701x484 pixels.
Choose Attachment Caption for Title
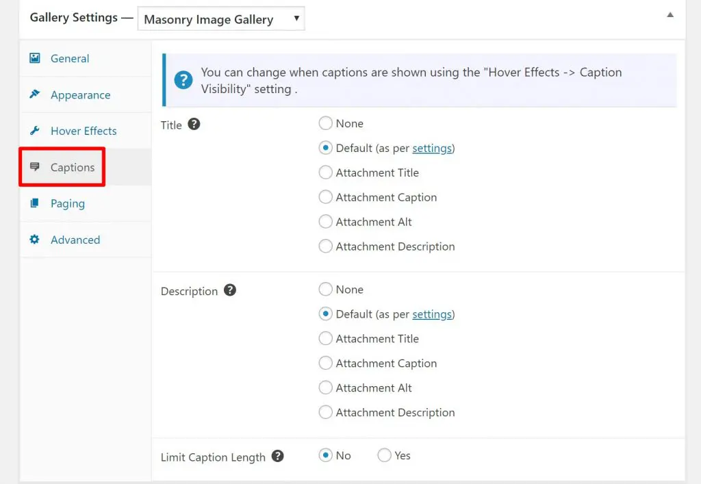pos(326,198)
